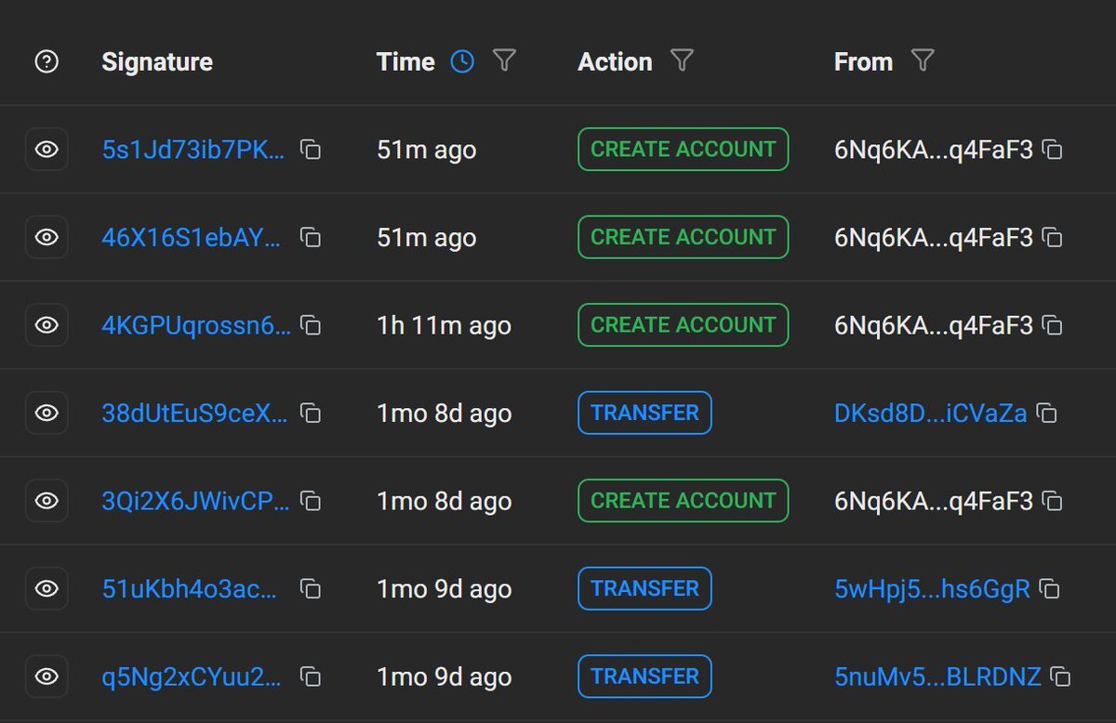Viewport: 1116px width, 723px height.
Task: Click TRANSFER badge in 51uKbh4o3ac row
Action: pos(644,588)
